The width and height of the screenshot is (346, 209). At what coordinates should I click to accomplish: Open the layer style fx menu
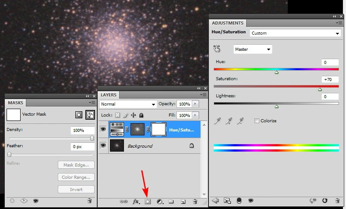[x=136, y=202]
